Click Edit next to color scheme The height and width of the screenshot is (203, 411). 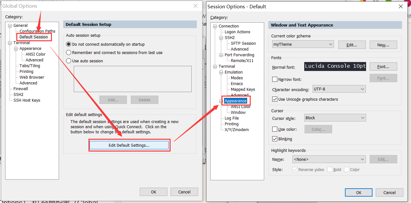coord(352,45)
